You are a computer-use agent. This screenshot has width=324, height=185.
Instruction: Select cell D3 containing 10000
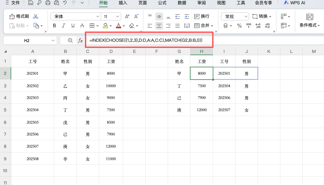111,86
